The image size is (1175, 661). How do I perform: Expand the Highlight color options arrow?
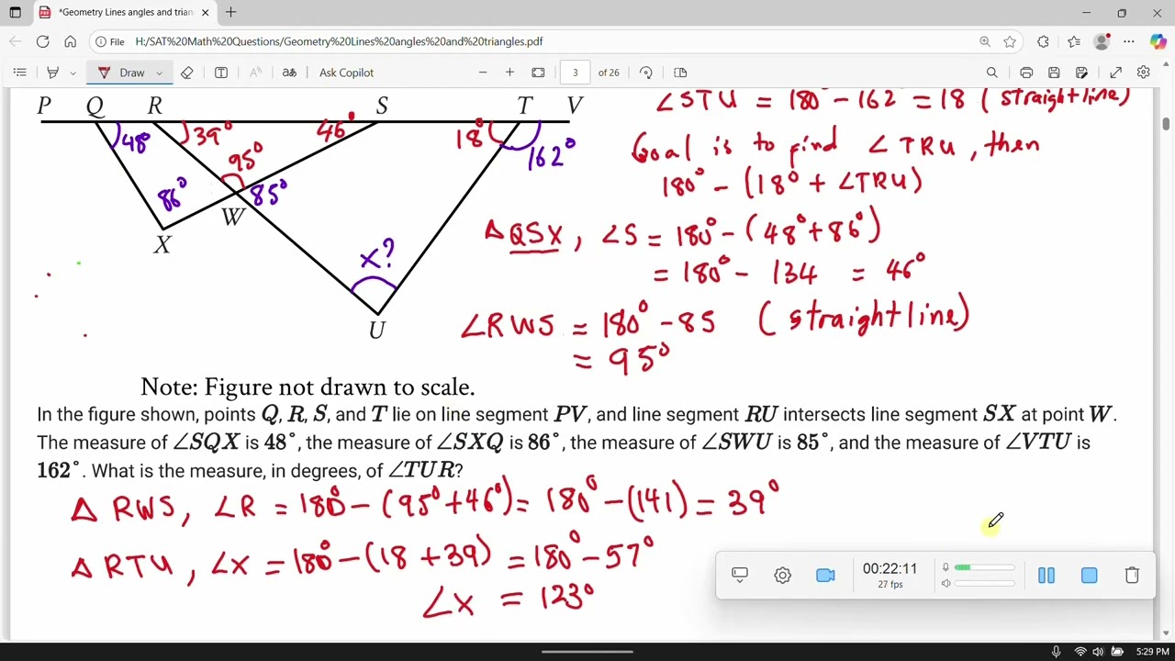(x=73, y=73)
